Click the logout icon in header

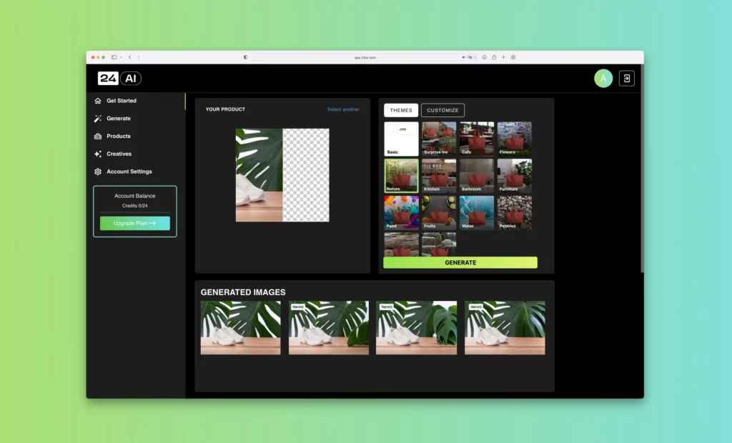click(626, 79)
